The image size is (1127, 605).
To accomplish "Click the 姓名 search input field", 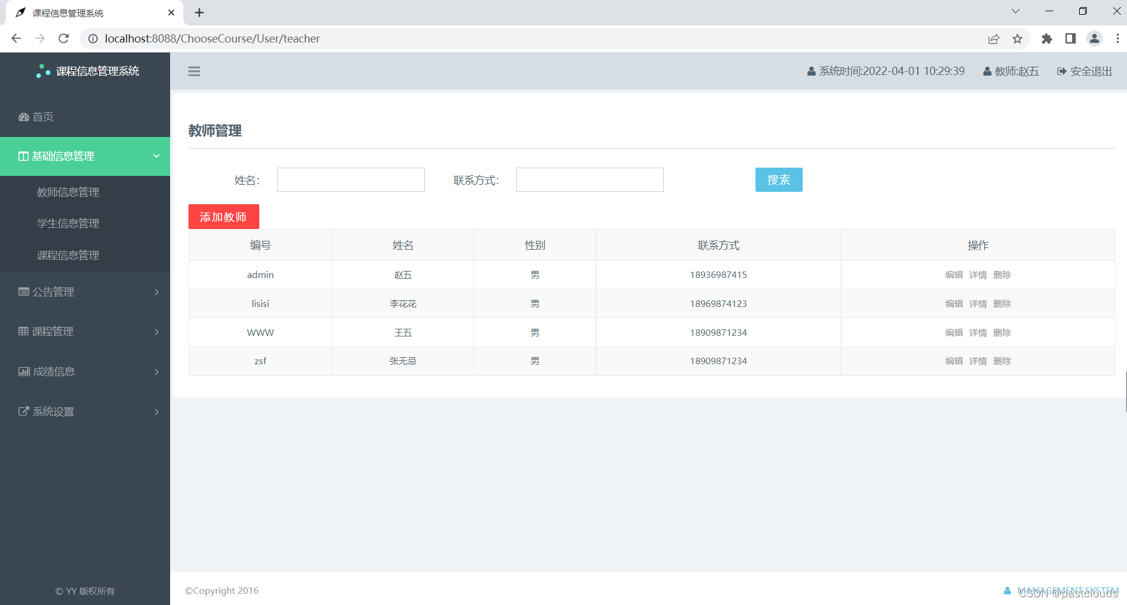I will click(x=350, y=179).
